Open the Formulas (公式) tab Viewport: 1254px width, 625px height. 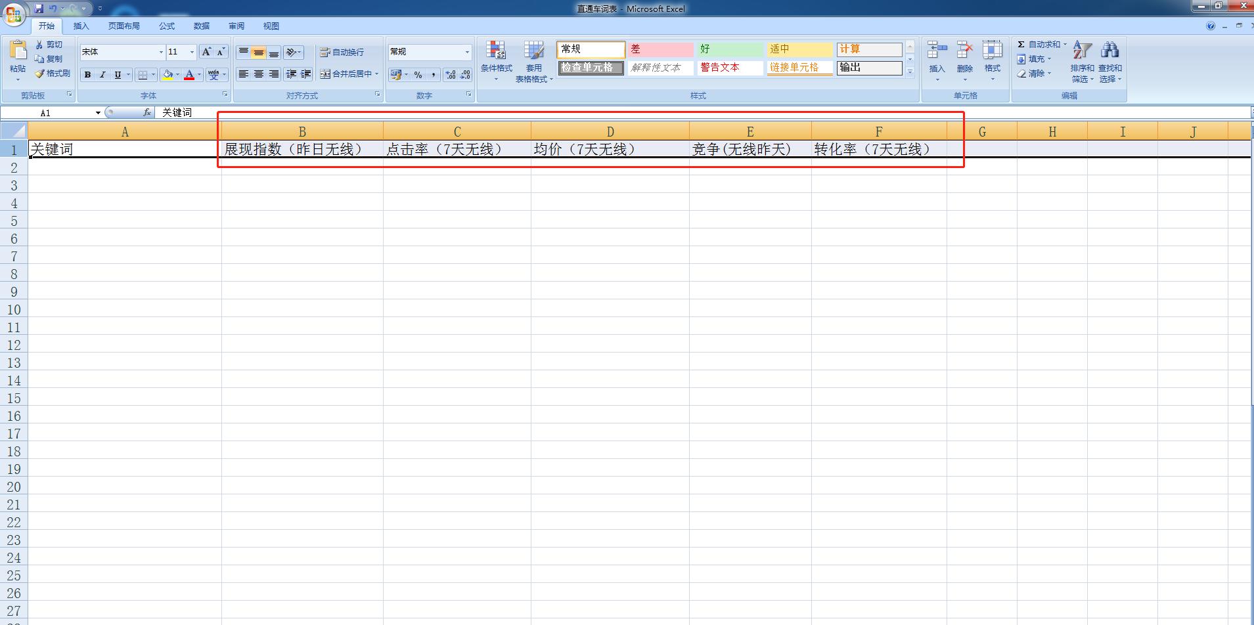click(x=167, y=26)
